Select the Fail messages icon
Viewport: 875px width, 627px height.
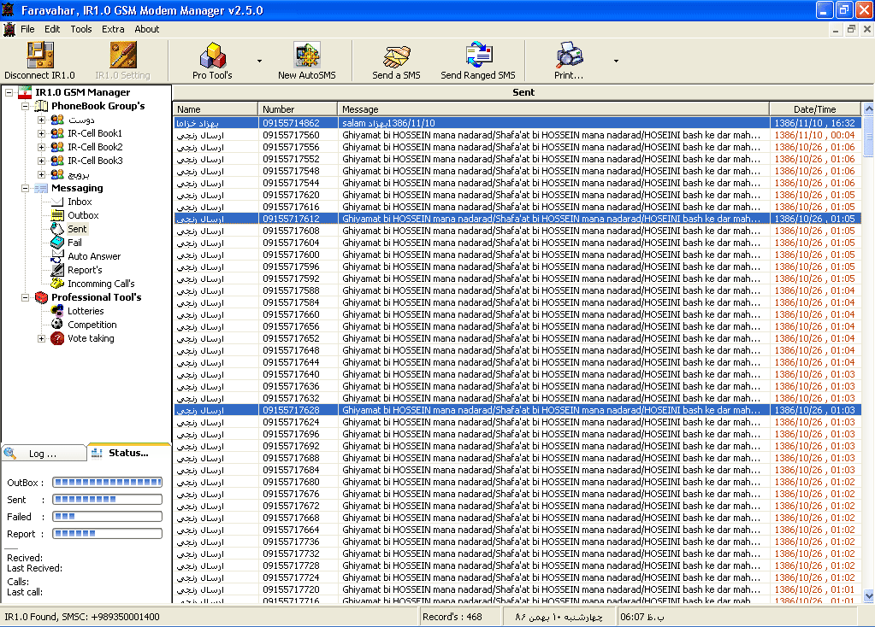coord(57,243)
